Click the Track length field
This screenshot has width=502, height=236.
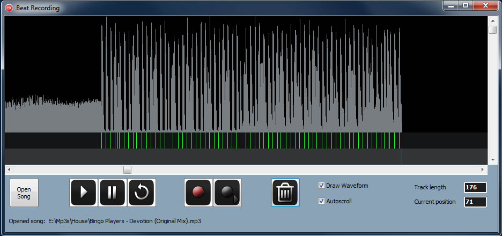point(475,187)
